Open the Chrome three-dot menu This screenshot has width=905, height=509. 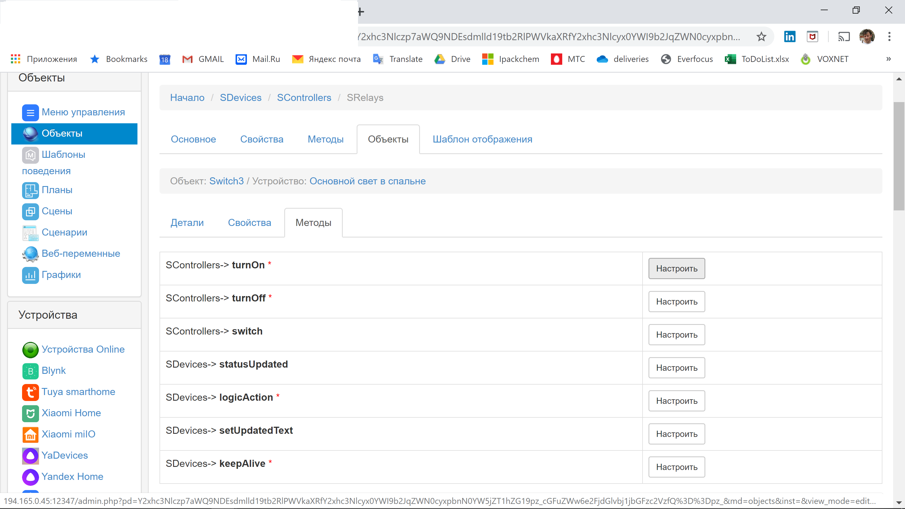(890, 36)
